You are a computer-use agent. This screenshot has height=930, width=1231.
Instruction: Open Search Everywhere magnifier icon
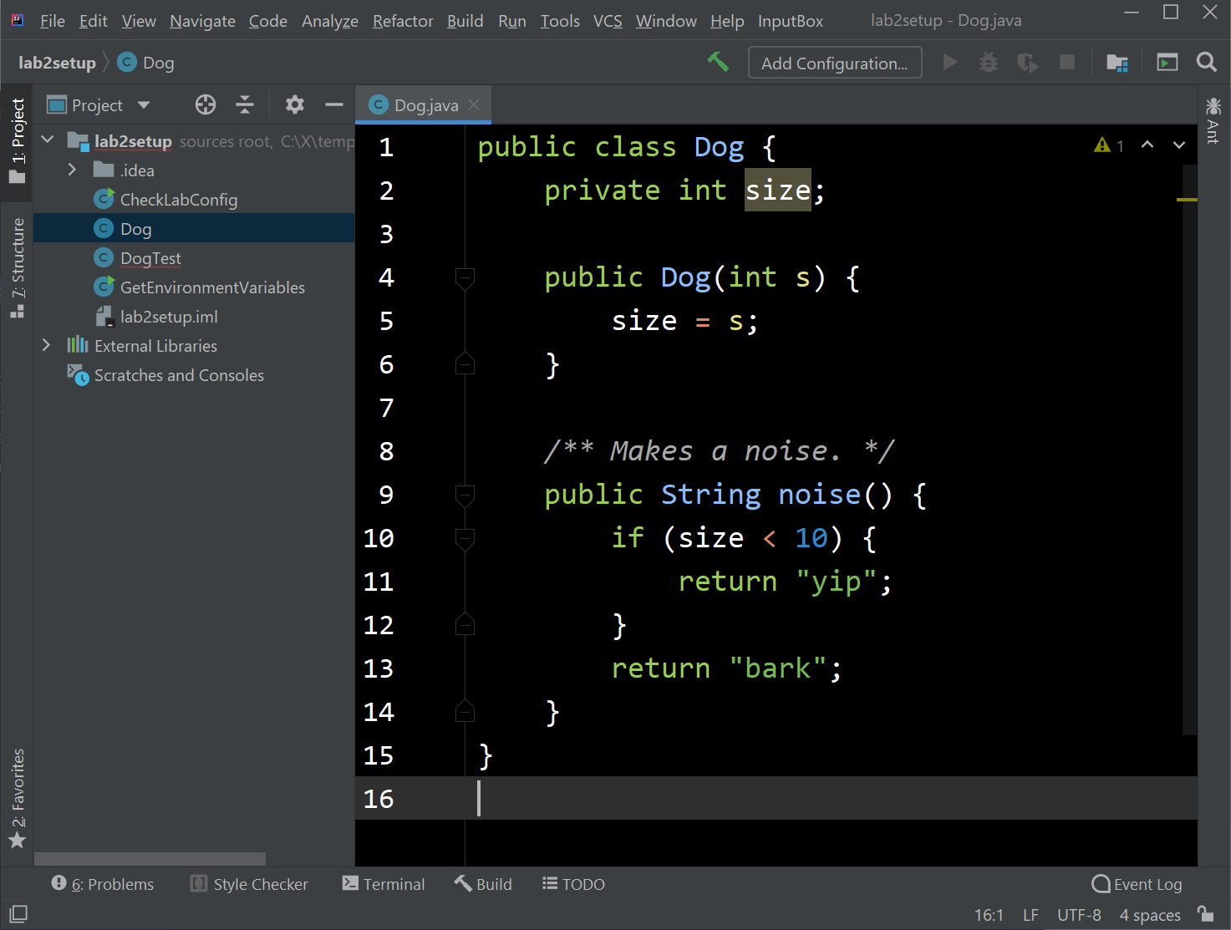pyautogui.click(x=1206, y=63)
